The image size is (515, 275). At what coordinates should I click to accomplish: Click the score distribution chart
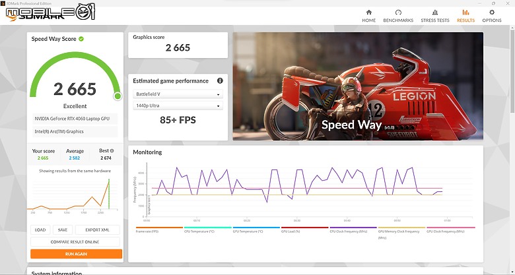73,195
